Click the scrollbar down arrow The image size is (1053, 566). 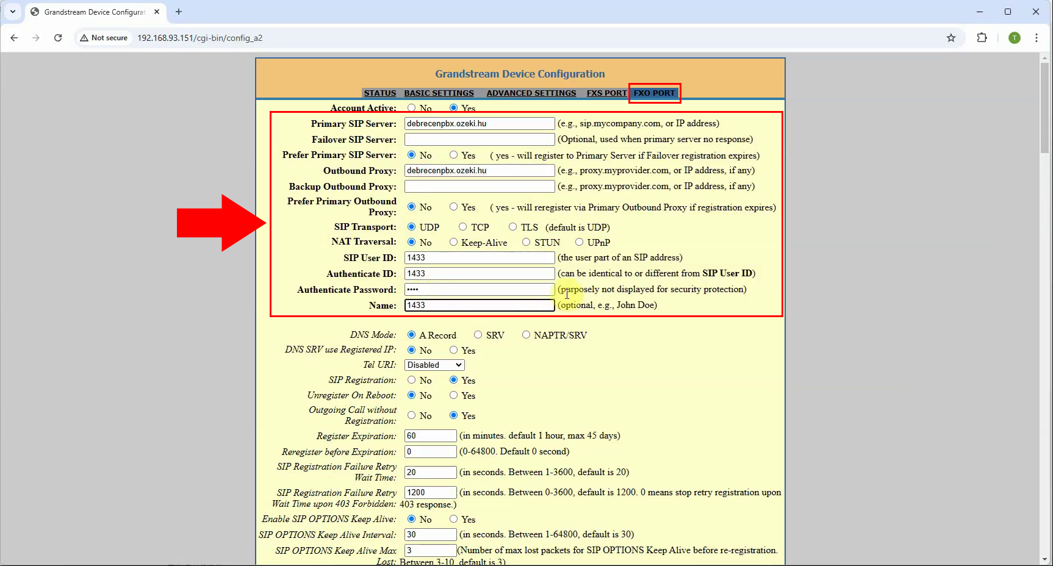[x=1045, y=559]
